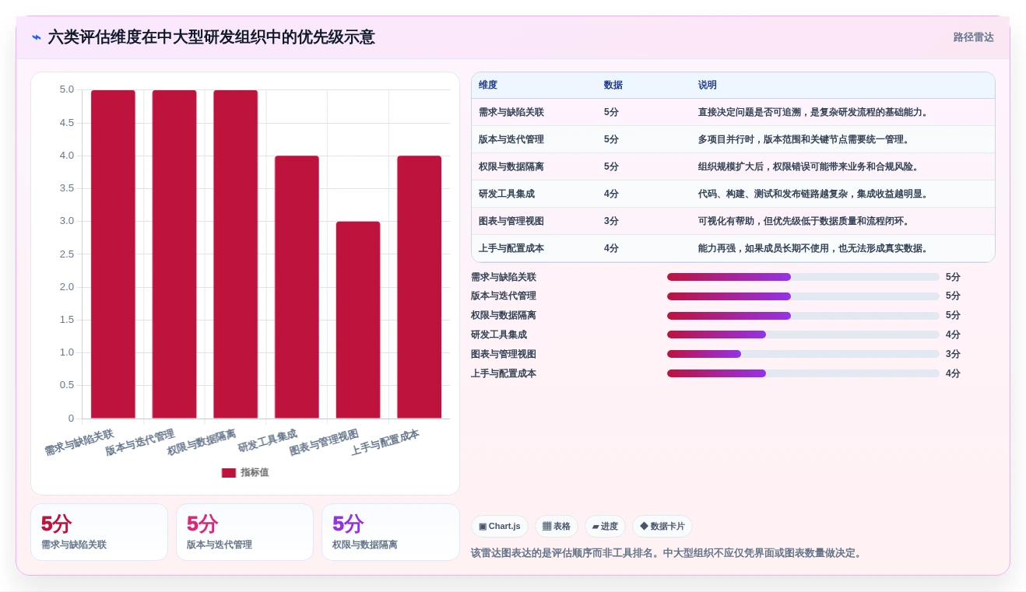
Task: Click the 路径雷达 label in header
Action: click(x=973, y=37)
